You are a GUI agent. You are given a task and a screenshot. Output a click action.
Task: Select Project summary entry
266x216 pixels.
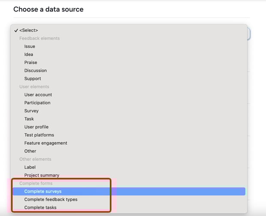pyautogui.click(x=129, y=175)
